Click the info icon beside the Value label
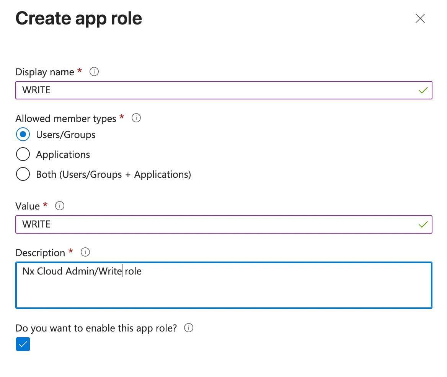The width and height of the screenshot is (447, 377). click(60, 206)
